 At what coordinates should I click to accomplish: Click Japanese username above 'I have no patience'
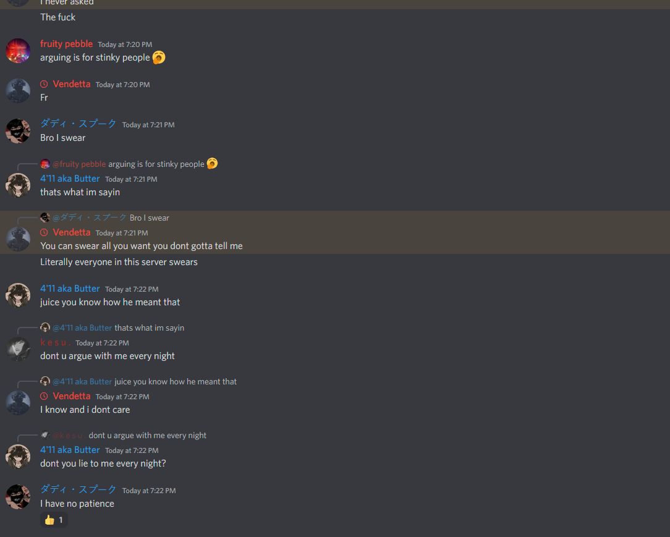(78, 489)
